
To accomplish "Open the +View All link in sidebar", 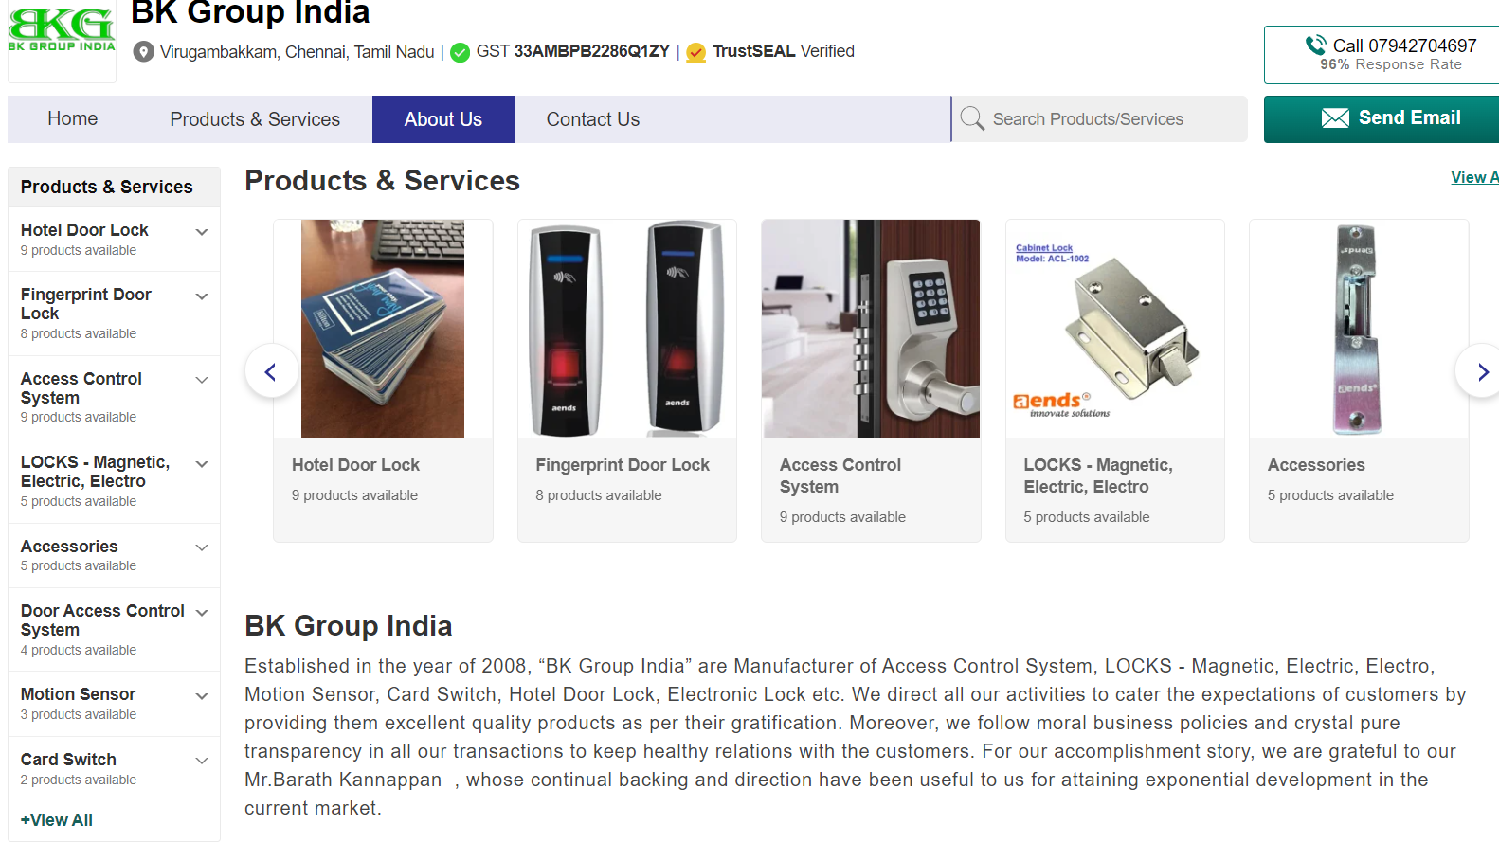I will coord(57,820).
